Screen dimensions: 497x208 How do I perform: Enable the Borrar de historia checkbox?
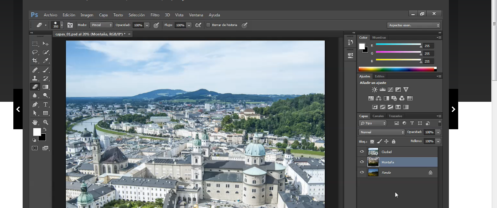(208, 25)
